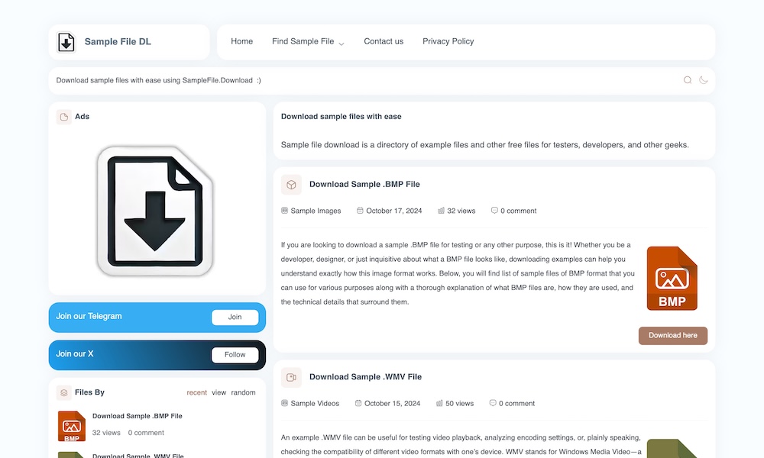Expand the Find Sample File dropdown

point(308,42)
